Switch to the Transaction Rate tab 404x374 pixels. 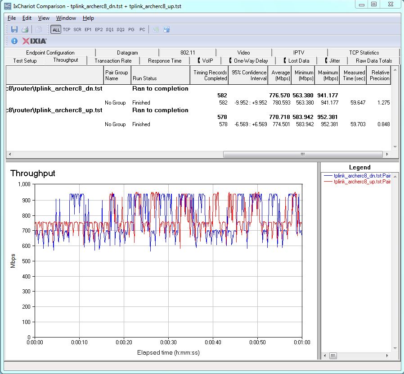tap(113, 61)
